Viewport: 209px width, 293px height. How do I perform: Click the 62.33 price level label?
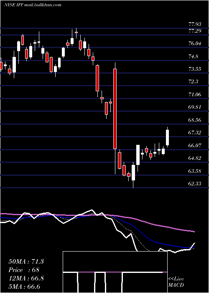click(195, 184)
